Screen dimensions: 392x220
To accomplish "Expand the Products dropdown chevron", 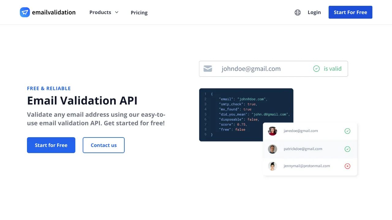I will coord(117,13).
